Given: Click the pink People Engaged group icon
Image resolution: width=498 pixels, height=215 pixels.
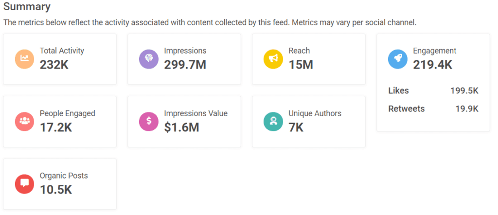Looking at the screenshot, I should coord(24,122).
